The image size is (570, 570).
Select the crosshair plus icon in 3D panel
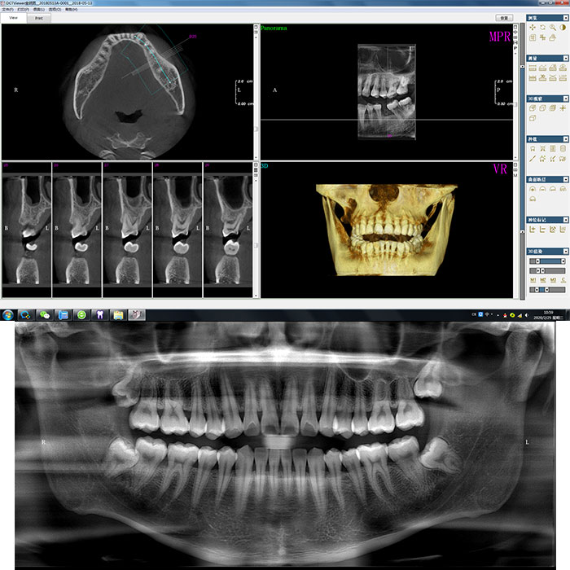tap(563, 108)
